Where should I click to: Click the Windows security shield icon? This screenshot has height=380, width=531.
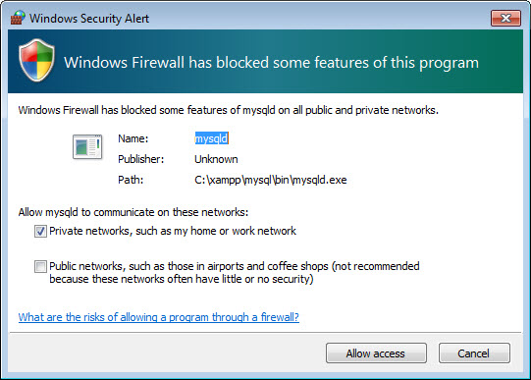36,60
